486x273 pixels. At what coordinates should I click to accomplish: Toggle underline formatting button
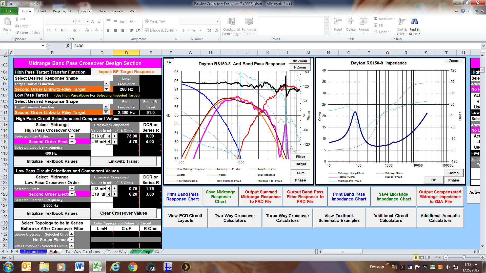click(62, 30)
